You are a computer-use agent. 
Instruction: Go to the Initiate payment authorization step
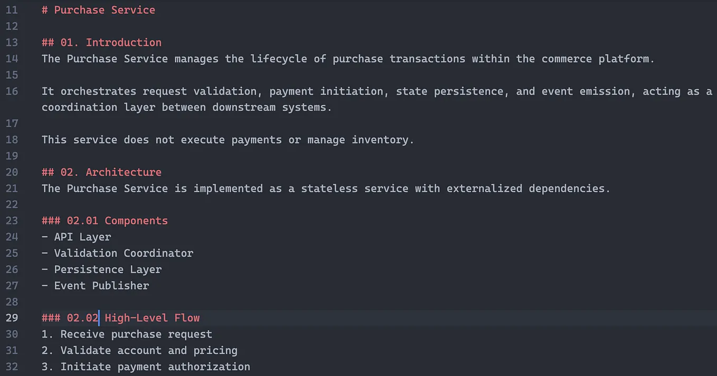coord(146,366)
